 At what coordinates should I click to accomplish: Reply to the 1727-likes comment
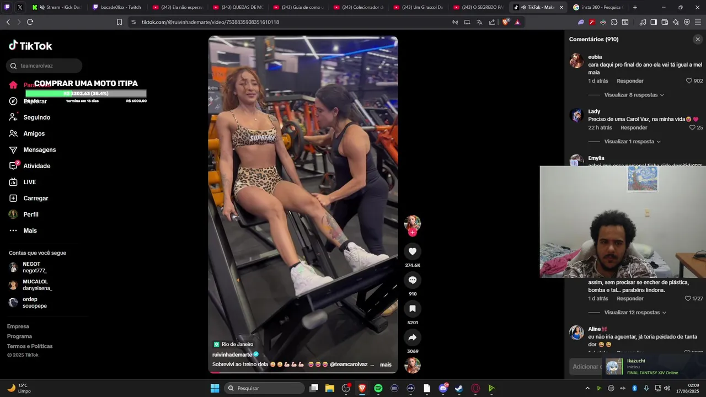pyautogui.click(x=630, y=299)
